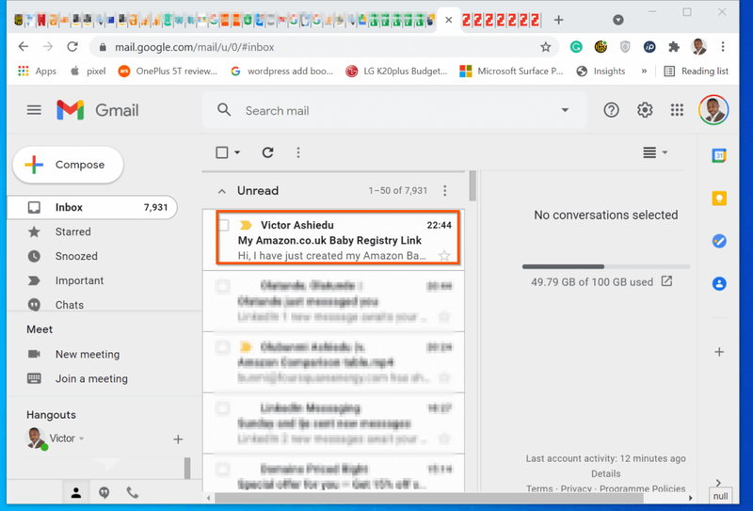This screenshot has height=511, width=753.
Task: Get add-ons with the side panel plus
Action: (719, 352)
